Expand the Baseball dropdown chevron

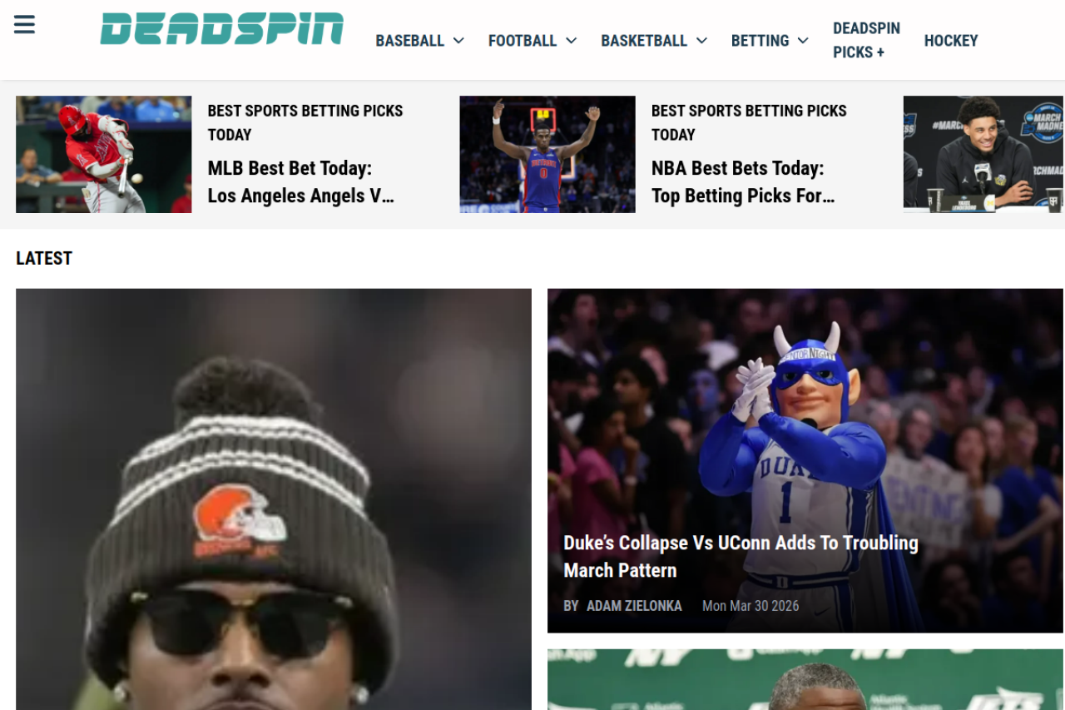[458, 40]
